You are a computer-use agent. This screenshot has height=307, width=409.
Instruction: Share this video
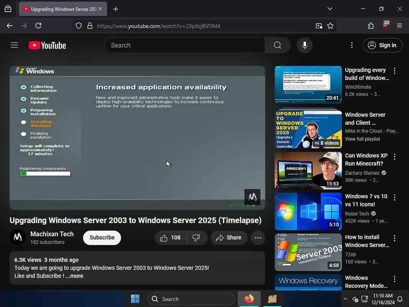click(x=229, y=237)
